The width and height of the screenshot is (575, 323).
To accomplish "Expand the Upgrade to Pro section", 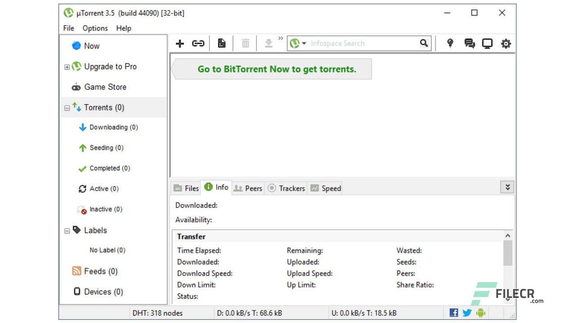I will (x=66, y=66).
